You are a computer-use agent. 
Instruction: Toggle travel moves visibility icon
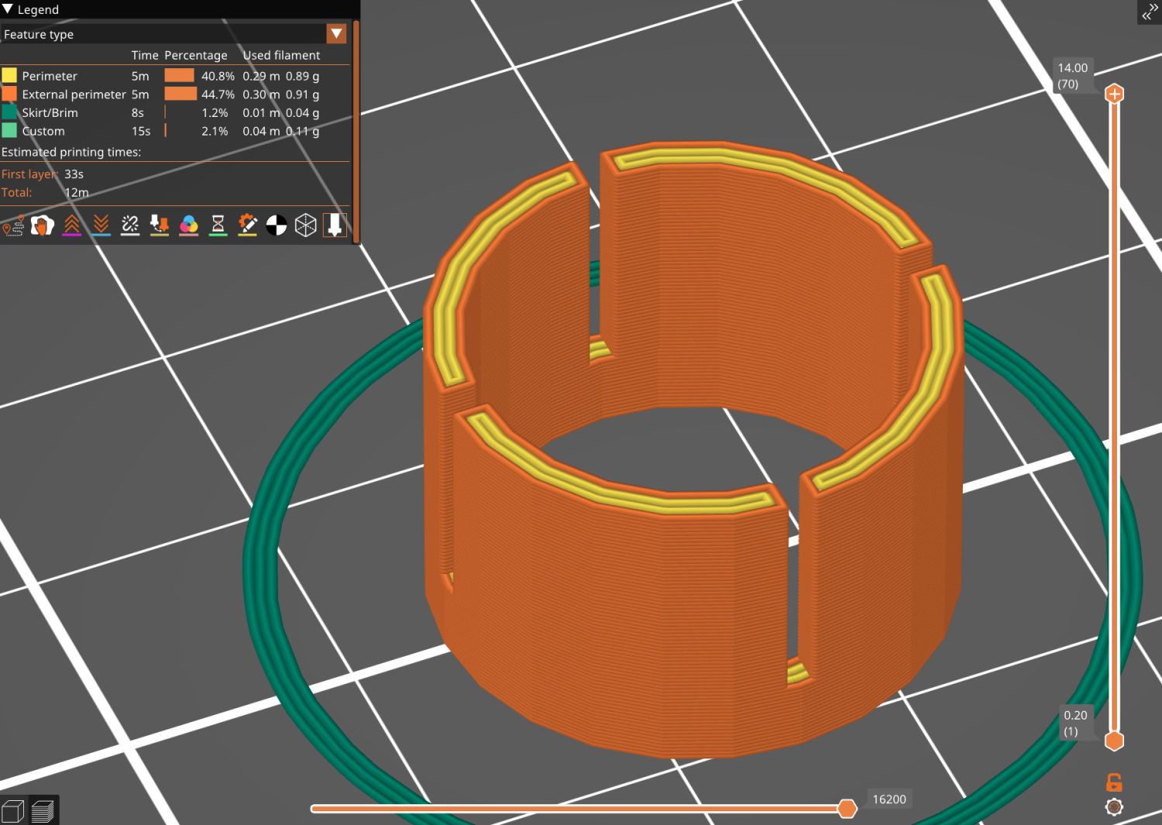pos(13,225)
